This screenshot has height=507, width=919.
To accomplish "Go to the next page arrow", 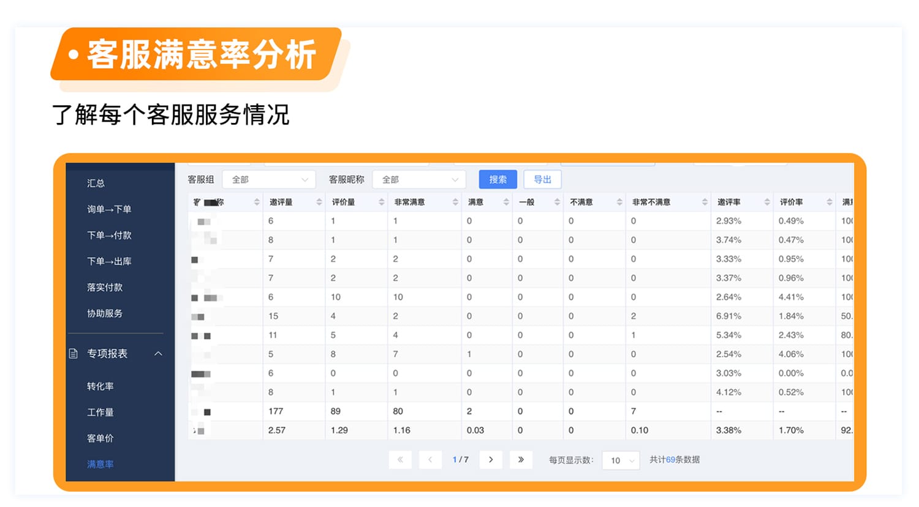I will point(491,460).
